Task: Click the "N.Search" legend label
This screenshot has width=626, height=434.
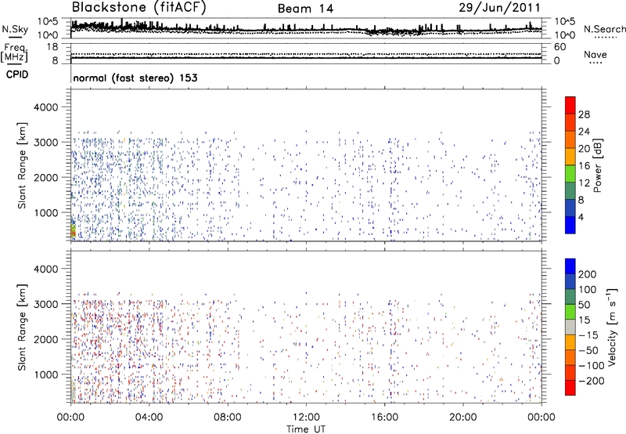Action: 604,29
